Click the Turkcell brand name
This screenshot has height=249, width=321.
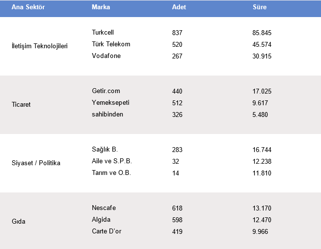[x=103, y=33]
